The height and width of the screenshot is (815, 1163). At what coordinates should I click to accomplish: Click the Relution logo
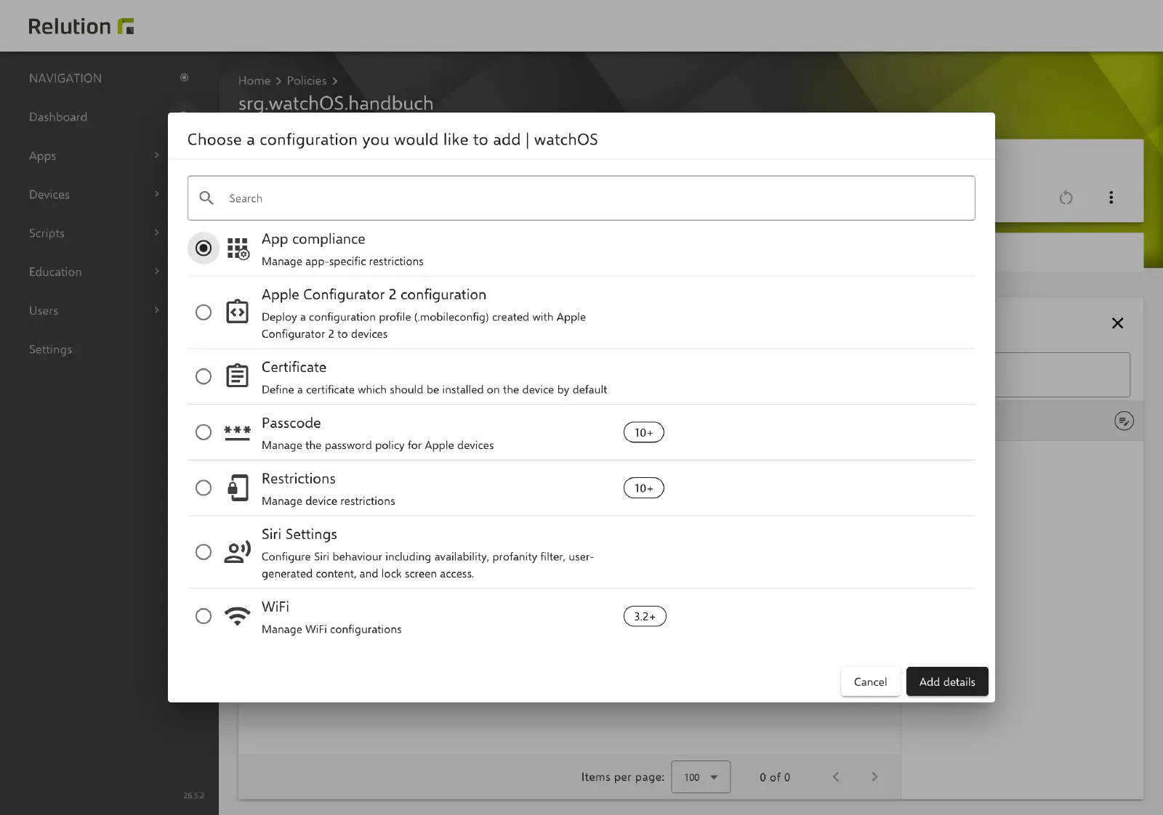tap(81, 27)
